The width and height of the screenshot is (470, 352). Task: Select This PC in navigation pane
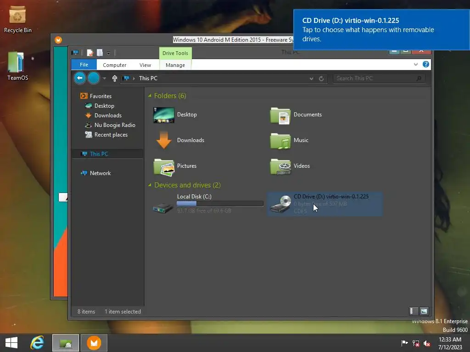(x=99, y=154)
